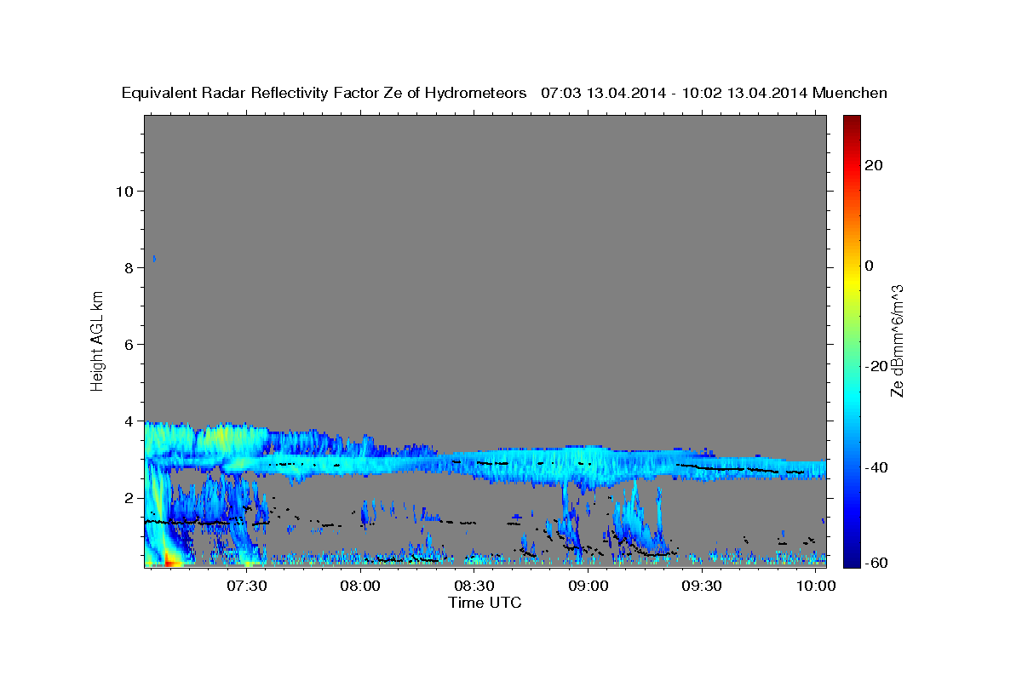1022x681 pixels.
Task: Click the height tick label 10
Action: pos(125,191)
